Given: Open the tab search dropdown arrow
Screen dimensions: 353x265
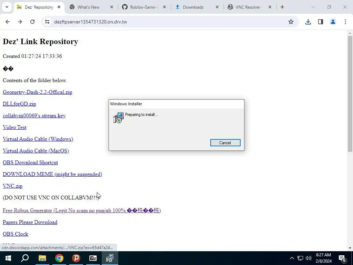Looking at the screenshot, I should tap(7, 7).
